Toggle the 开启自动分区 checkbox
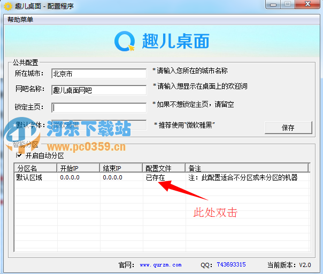 point(19,155)
